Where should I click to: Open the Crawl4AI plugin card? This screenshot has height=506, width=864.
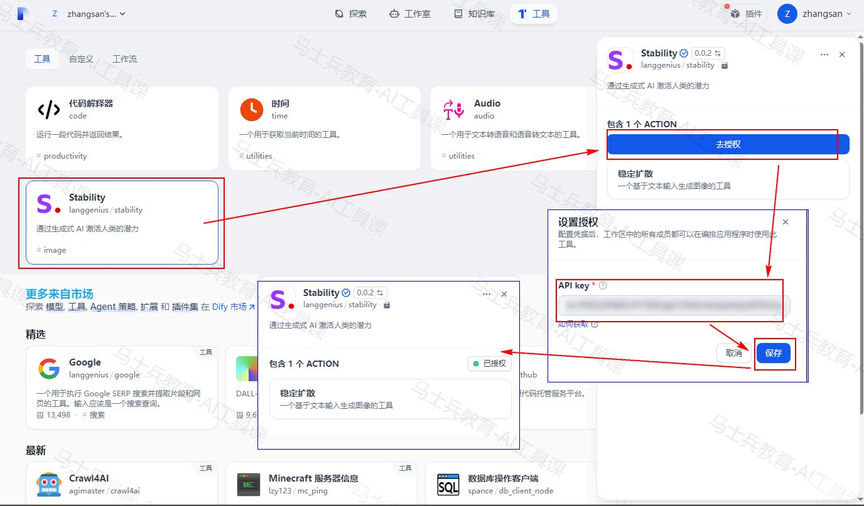(122, 483)
